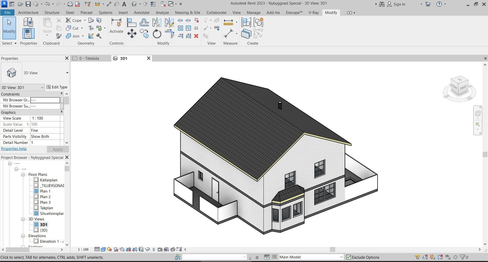Image resolution: width=488 pixels, height=262 pixels.
Task: Click the Align tool icon
Action: click(x=132, y=23)
